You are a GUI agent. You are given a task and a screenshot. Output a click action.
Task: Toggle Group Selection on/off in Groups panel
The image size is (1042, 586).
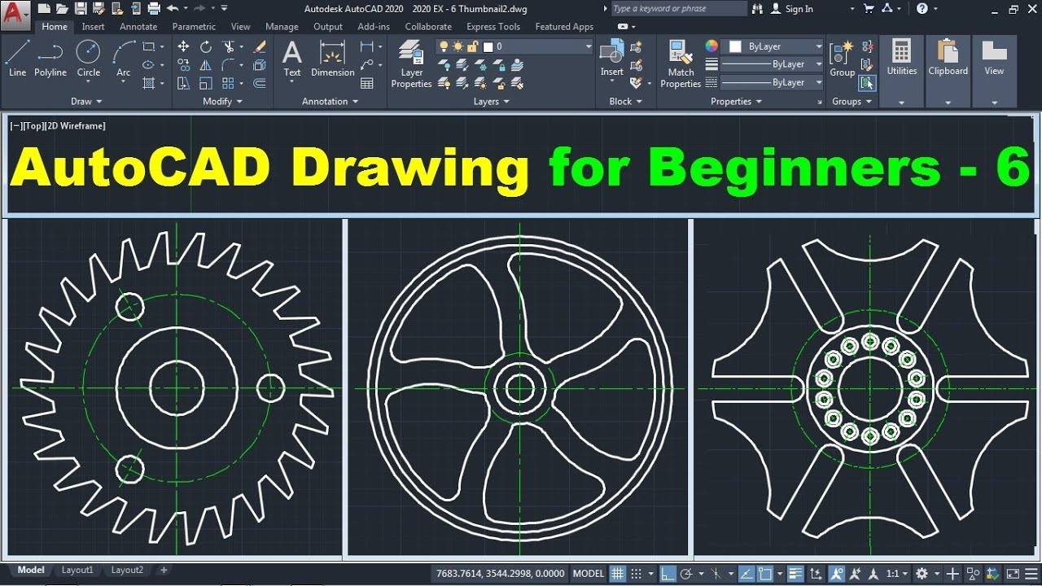pyautogui.click(x=867, y=83)
